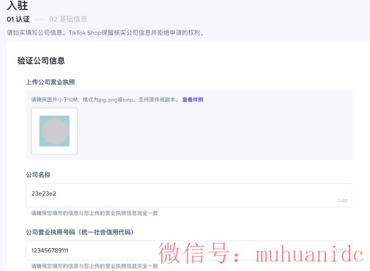This screenshot has width=370, height=271.
Task: Click the 公司名称 field label
Action: pos(37,175)
